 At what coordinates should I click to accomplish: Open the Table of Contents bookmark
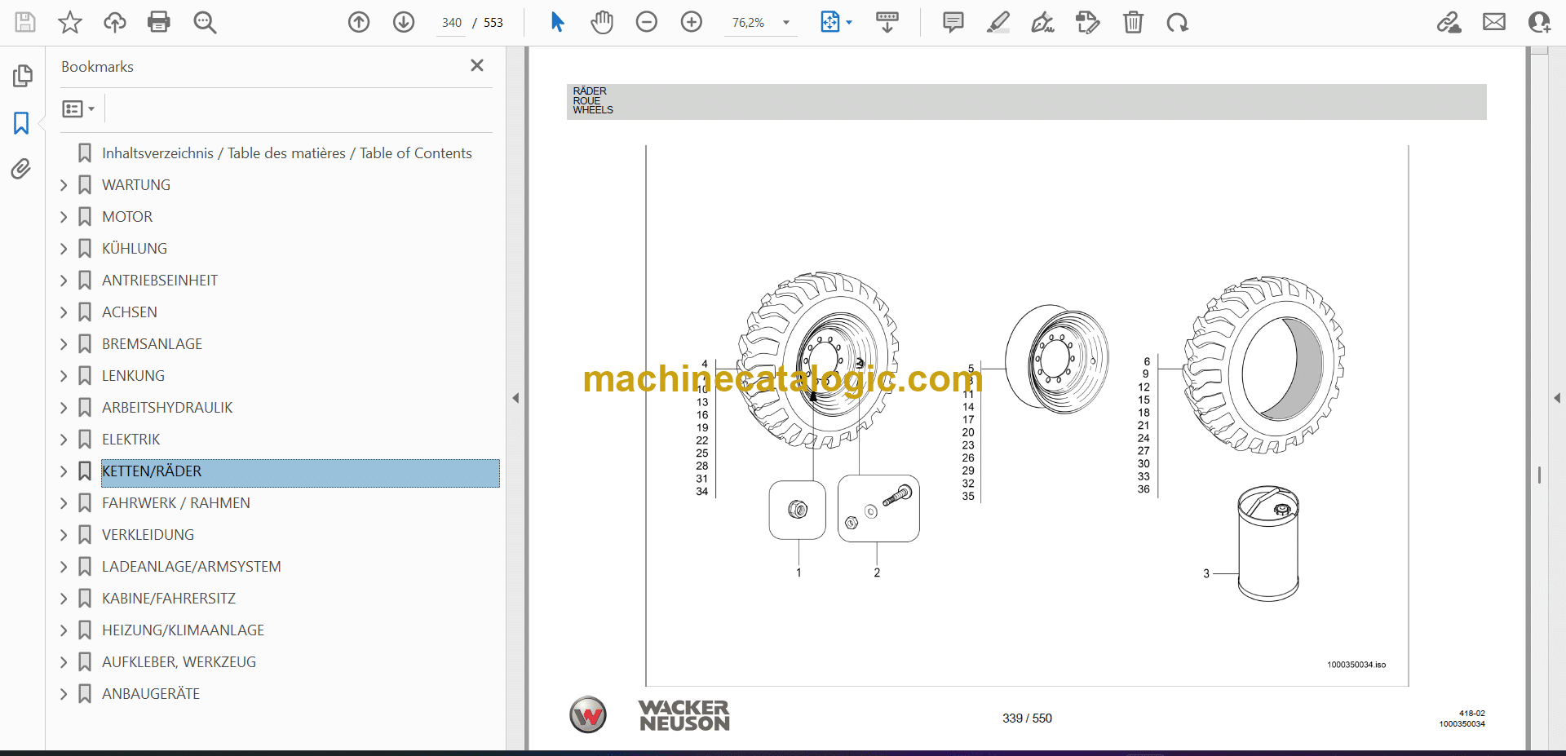[x=286, y=153]
